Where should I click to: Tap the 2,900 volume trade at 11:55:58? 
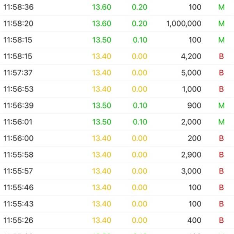(x=117, y=155)
